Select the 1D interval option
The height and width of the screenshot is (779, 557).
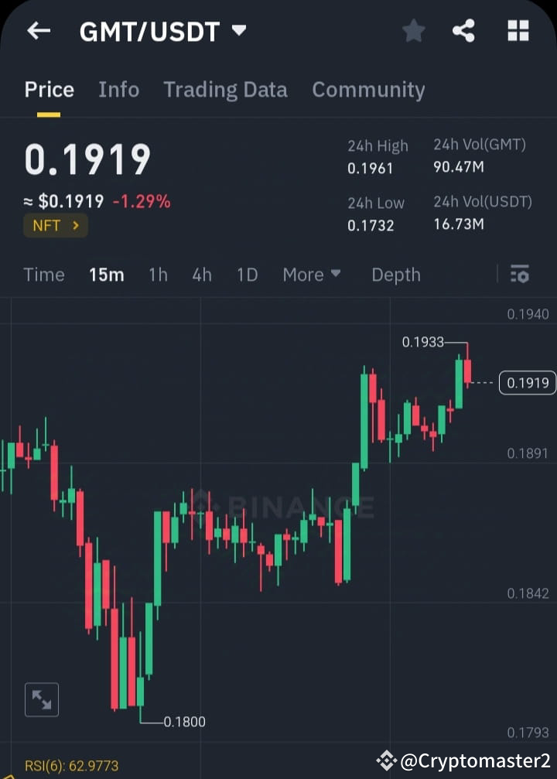(x=247, y=275)
